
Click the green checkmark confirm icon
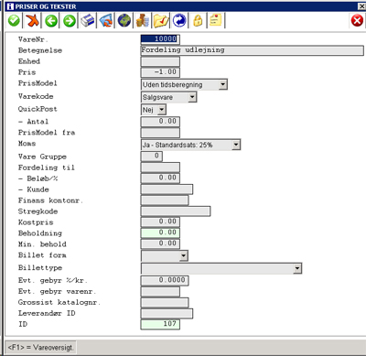pos(14,21)
